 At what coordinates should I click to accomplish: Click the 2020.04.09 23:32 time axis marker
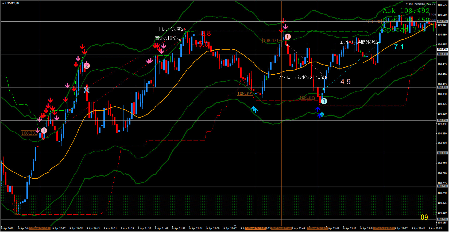click(x=384, y=229)
